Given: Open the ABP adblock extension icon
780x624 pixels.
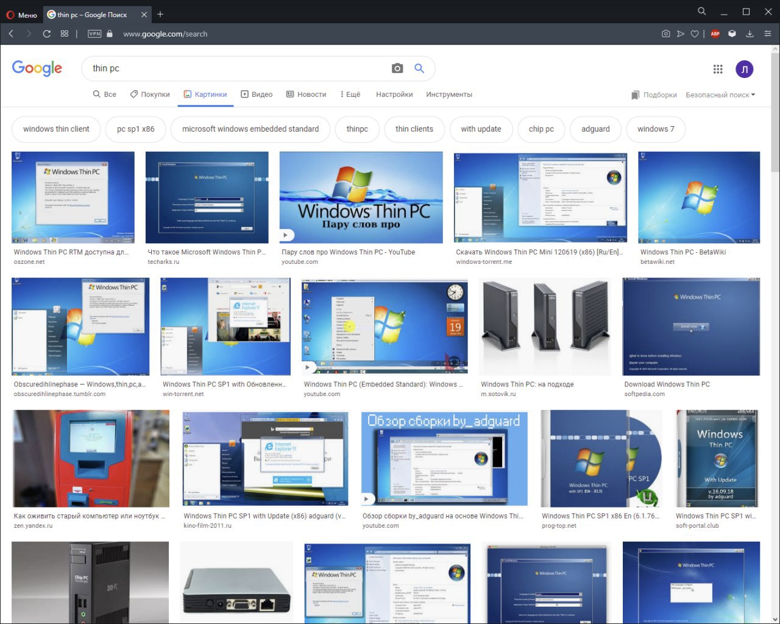Looking at the screenshot, I should click(715, 34).
